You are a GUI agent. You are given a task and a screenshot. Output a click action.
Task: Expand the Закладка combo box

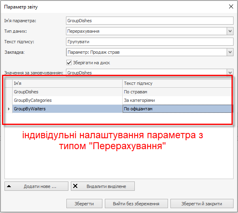[x=230, y=52]
